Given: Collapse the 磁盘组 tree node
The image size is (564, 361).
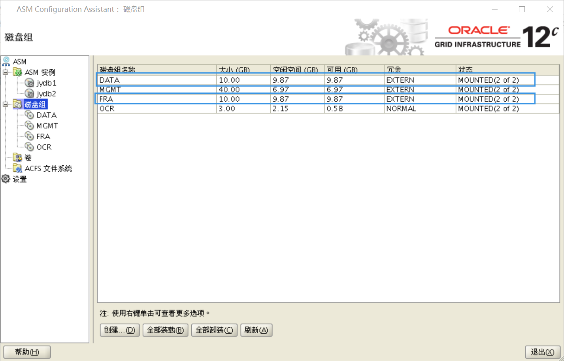Looking at the screenshot, I should pyautogui.click(x=6, y=104).
